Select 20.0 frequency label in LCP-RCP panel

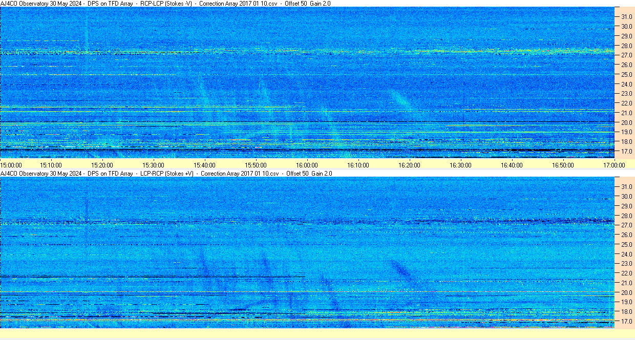click(627, 292)
